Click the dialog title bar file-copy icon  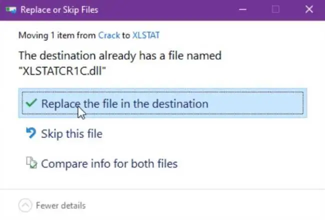[x=11, y=9]
